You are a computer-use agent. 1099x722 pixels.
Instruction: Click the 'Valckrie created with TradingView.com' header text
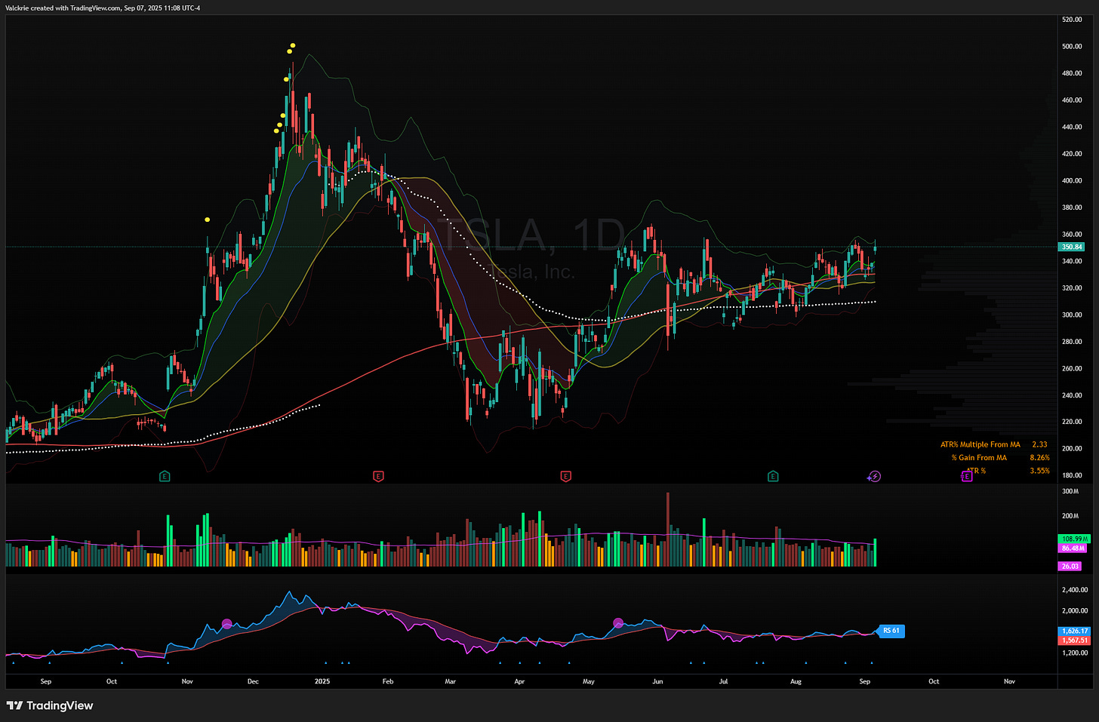(63, 8)
